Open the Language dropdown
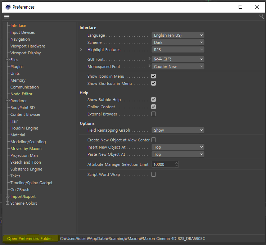 click(178, 35)
